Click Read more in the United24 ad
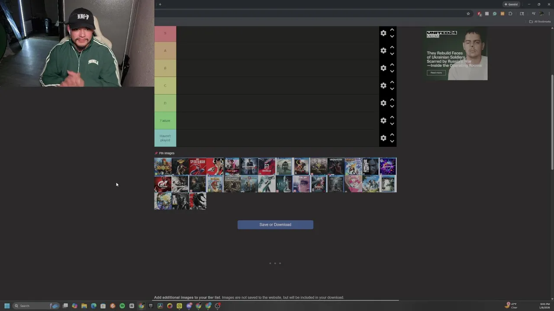The image size is (554, 311). (x=436, y=73)
